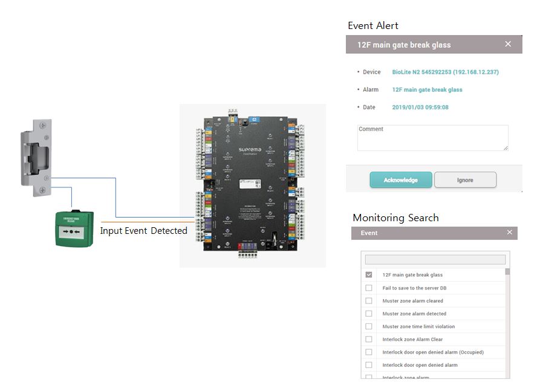Select Muster zone time limit violation
Image resolution: width=543 pixels, height=391 pixels.
pyautogui.click(x=369, y=326)
